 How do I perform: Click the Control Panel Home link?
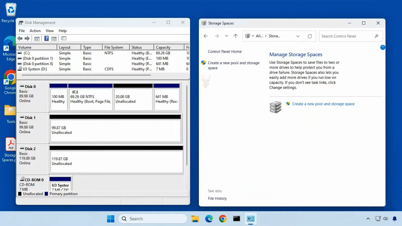click(x=225, y=51)
